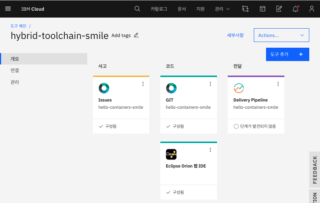320x203 pixels.
Task: Open the Eclipse Orion 웹 IDE title
Action: [x=186, y=166]
